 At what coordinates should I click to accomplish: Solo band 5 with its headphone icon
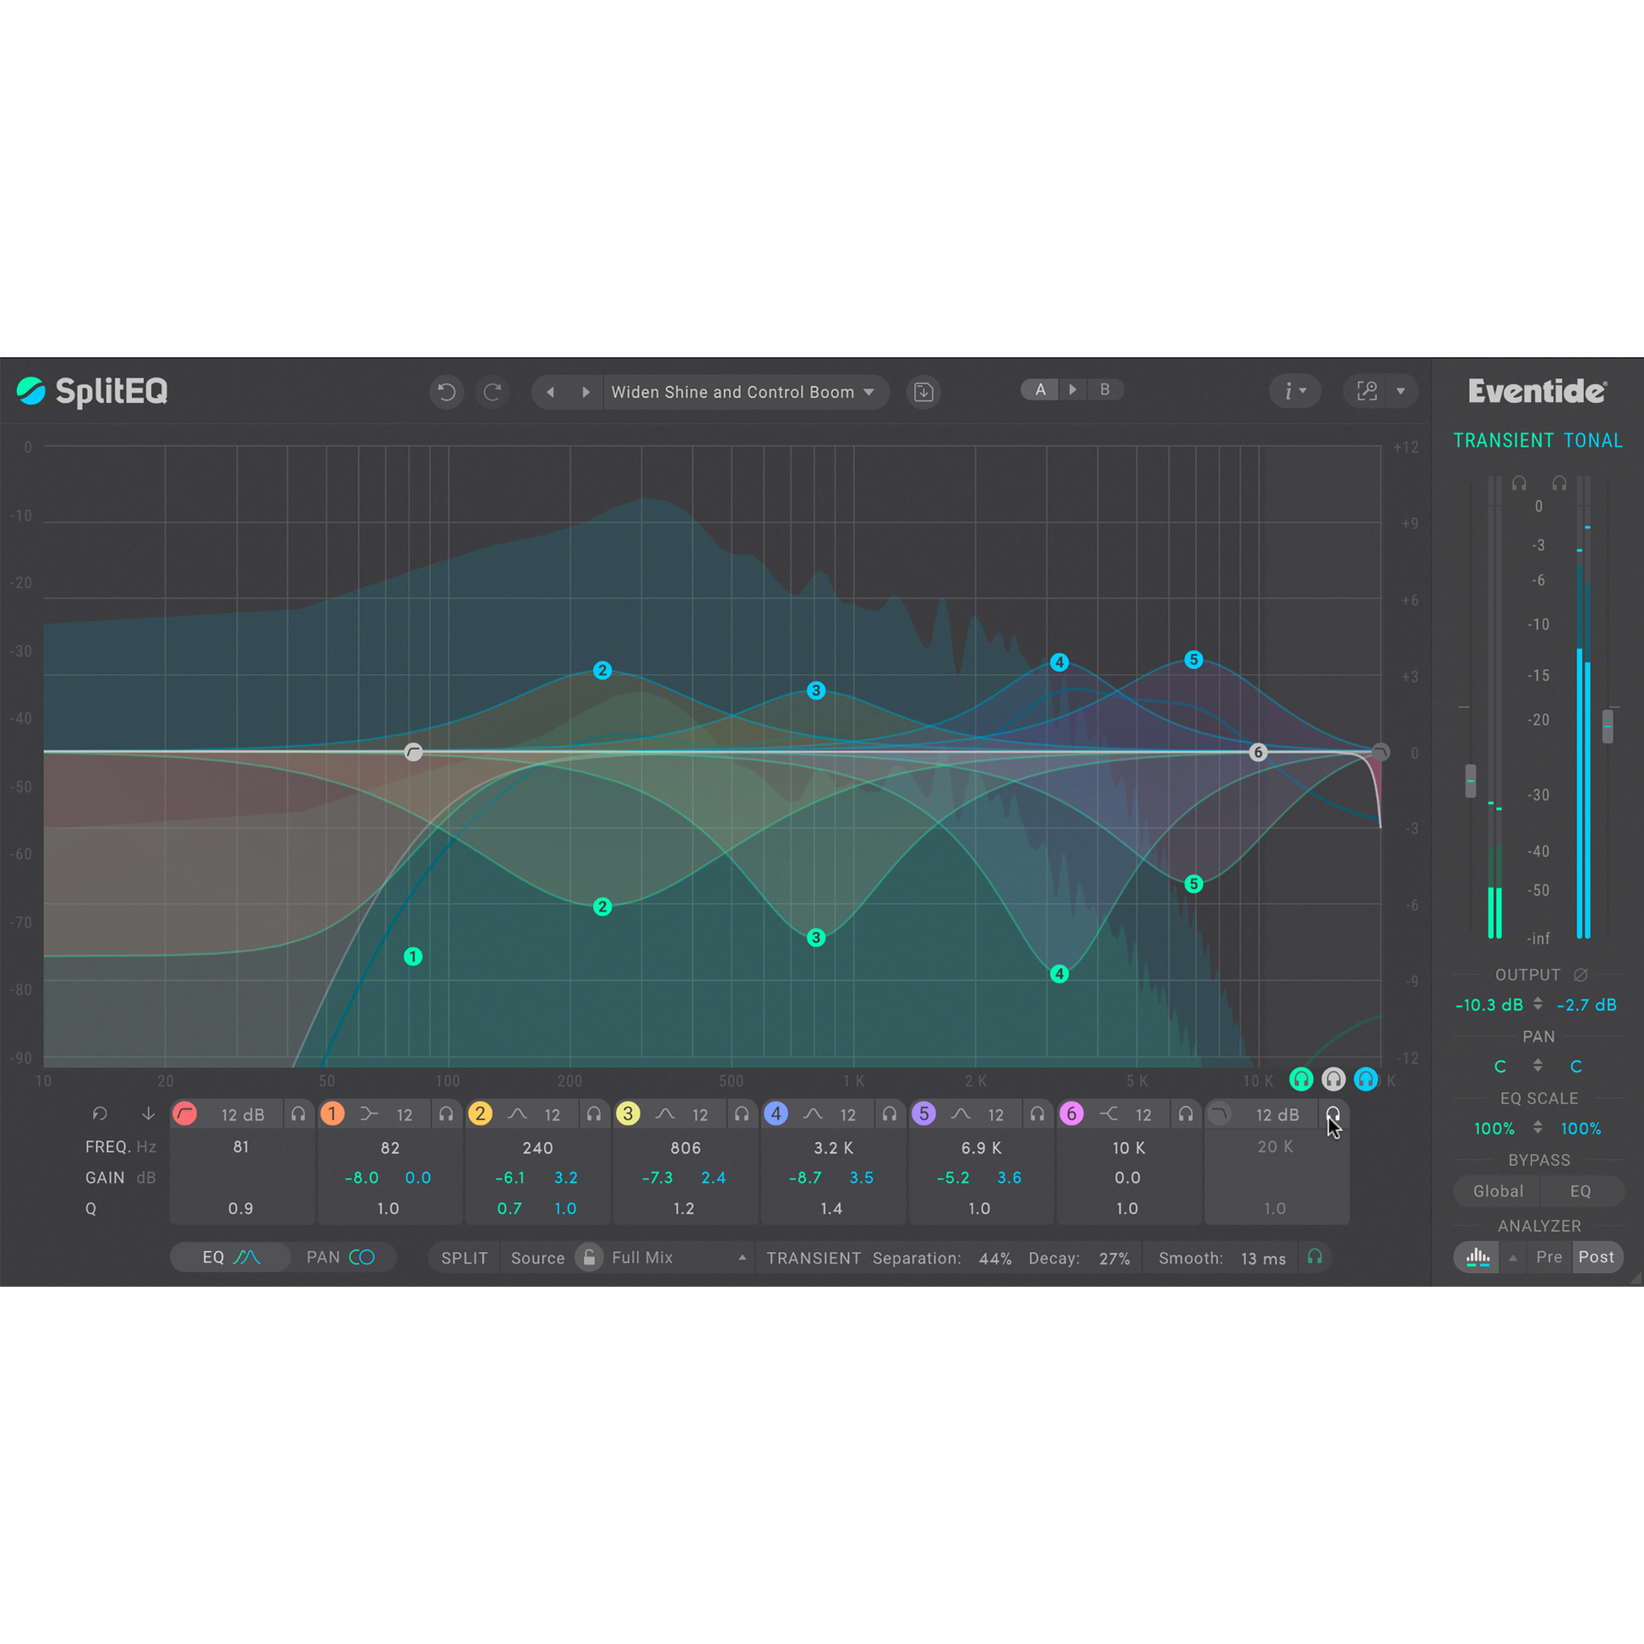point(1038,1113)
